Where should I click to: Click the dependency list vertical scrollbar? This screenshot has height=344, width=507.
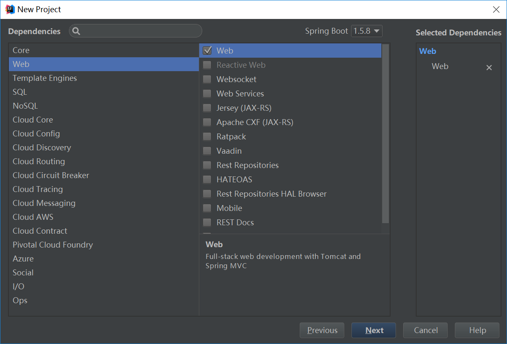pyautogui.click(x=386, y=134)
